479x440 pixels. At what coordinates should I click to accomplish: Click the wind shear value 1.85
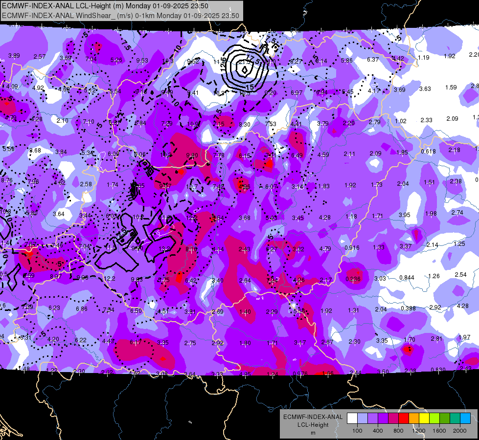coord(402,153)
